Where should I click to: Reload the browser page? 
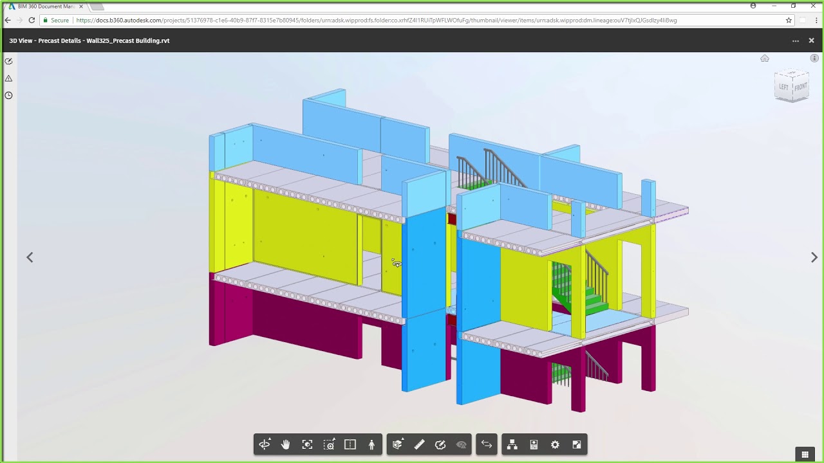coord(32,20)
